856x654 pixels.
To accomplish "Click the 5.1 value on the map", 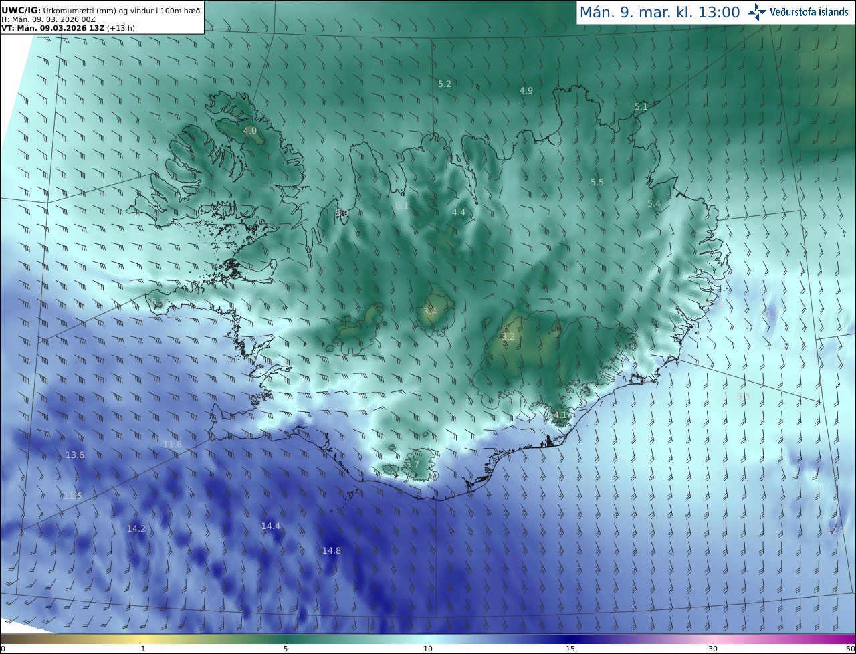I will click(641, 107).
